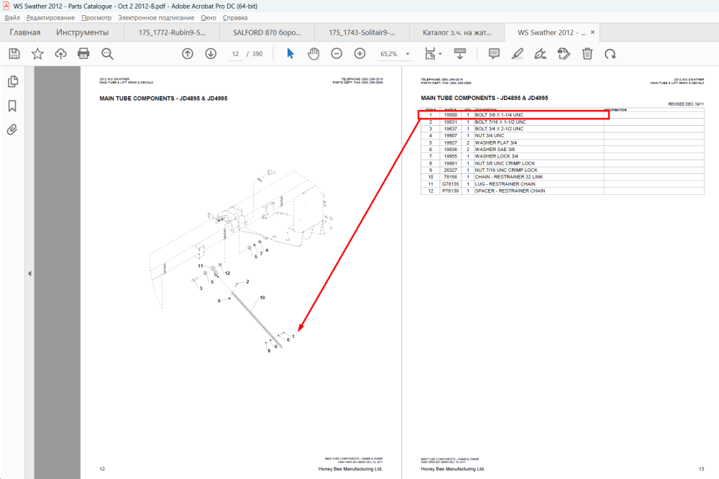Click the WASHER SAE 3/8 description

pyautogui.click(x=495, y=150)
